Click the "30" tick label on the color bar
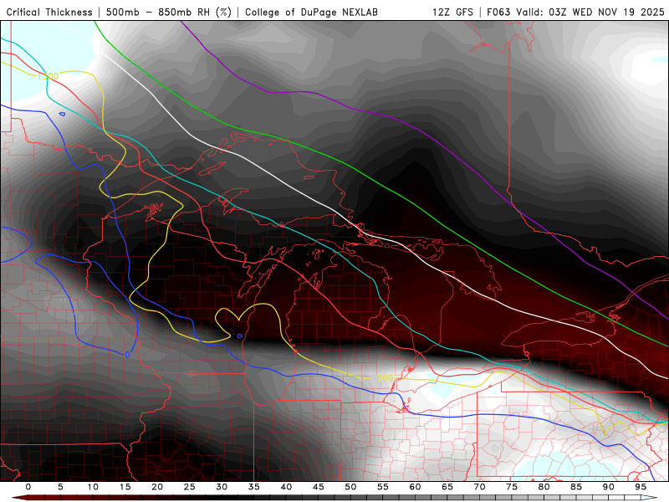 [222, 487]
